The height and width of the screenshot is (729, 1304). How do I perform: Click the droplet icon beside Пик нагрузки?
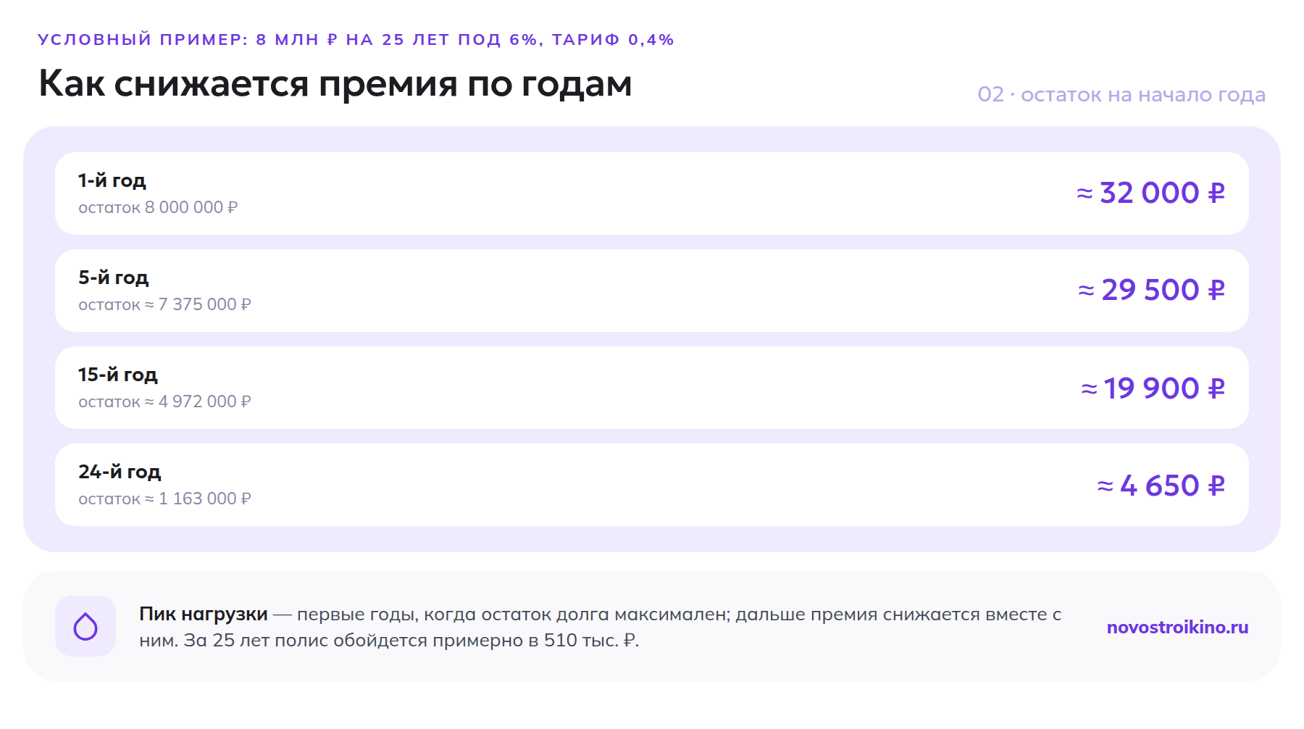[x=85, y=626]
